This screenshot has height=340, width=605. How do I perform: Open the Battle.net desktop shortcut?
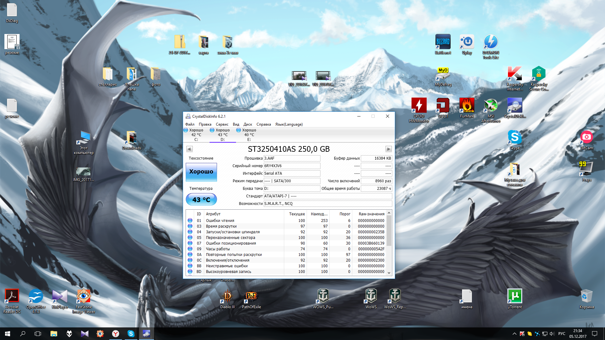pos(443,44)
